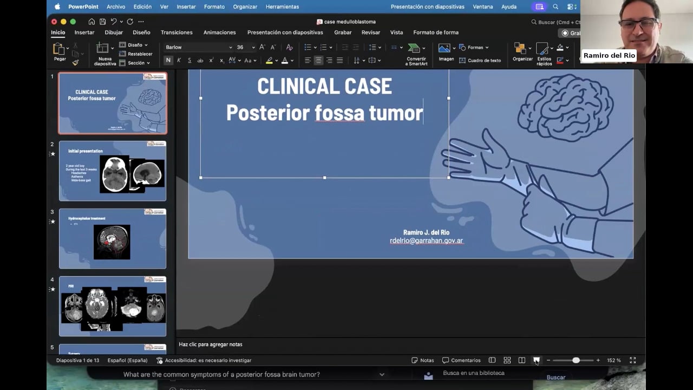Open the Sección dropdown

click(x=134, y=63)
